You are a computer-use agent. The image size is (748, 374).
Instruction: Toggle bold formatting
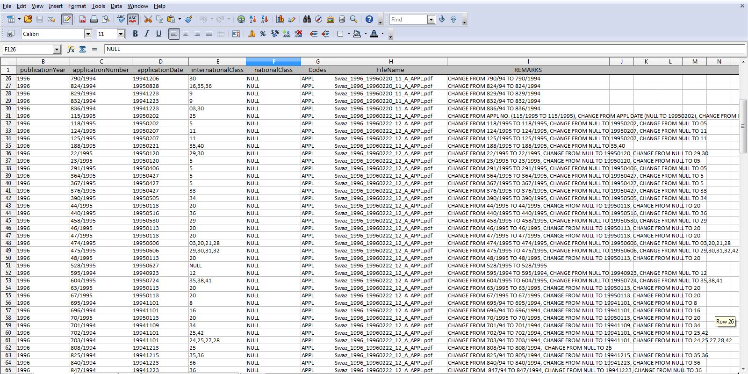click(x=135, y=34)
